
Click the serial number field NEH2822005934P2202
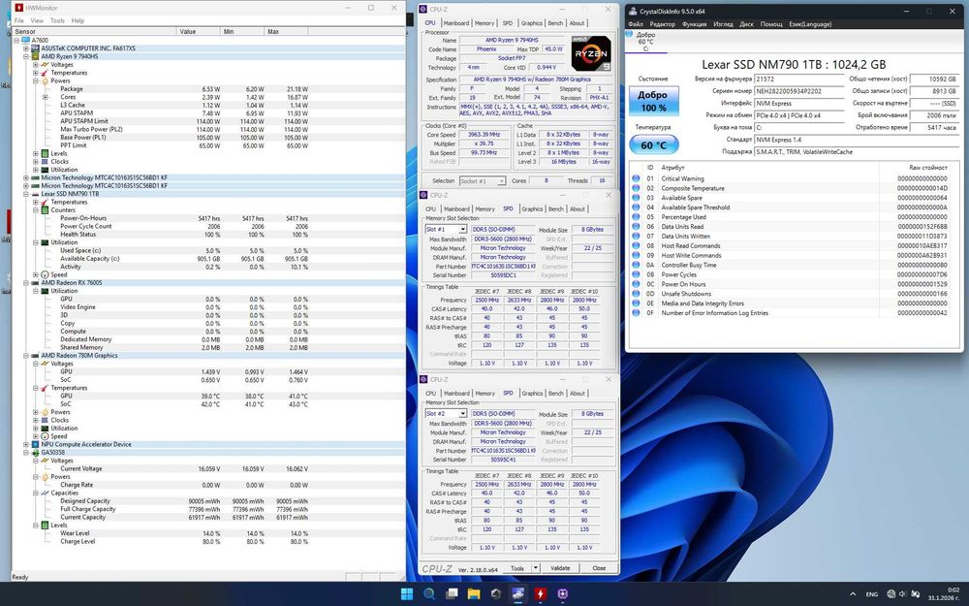(798, 91)
